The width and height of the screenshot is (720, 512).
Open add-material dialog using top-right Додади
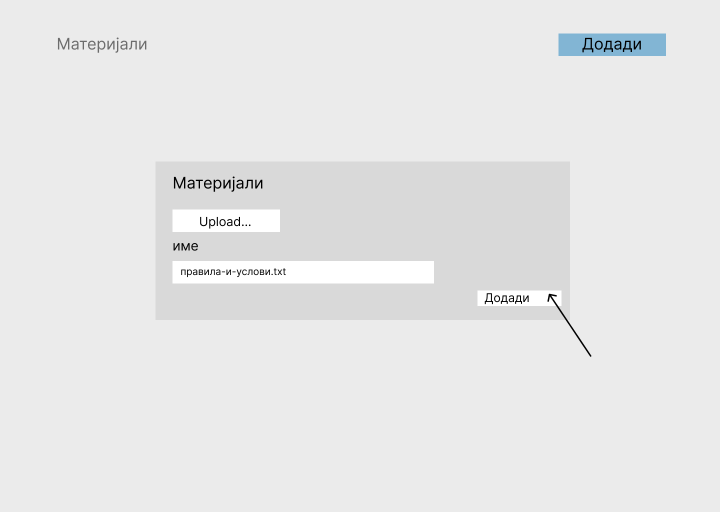(611, 44)
